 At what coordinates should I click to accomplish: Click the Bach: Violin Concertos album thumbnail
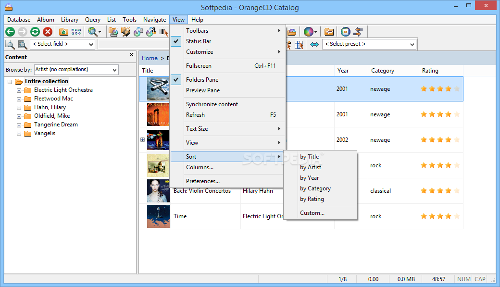point(159,191)
